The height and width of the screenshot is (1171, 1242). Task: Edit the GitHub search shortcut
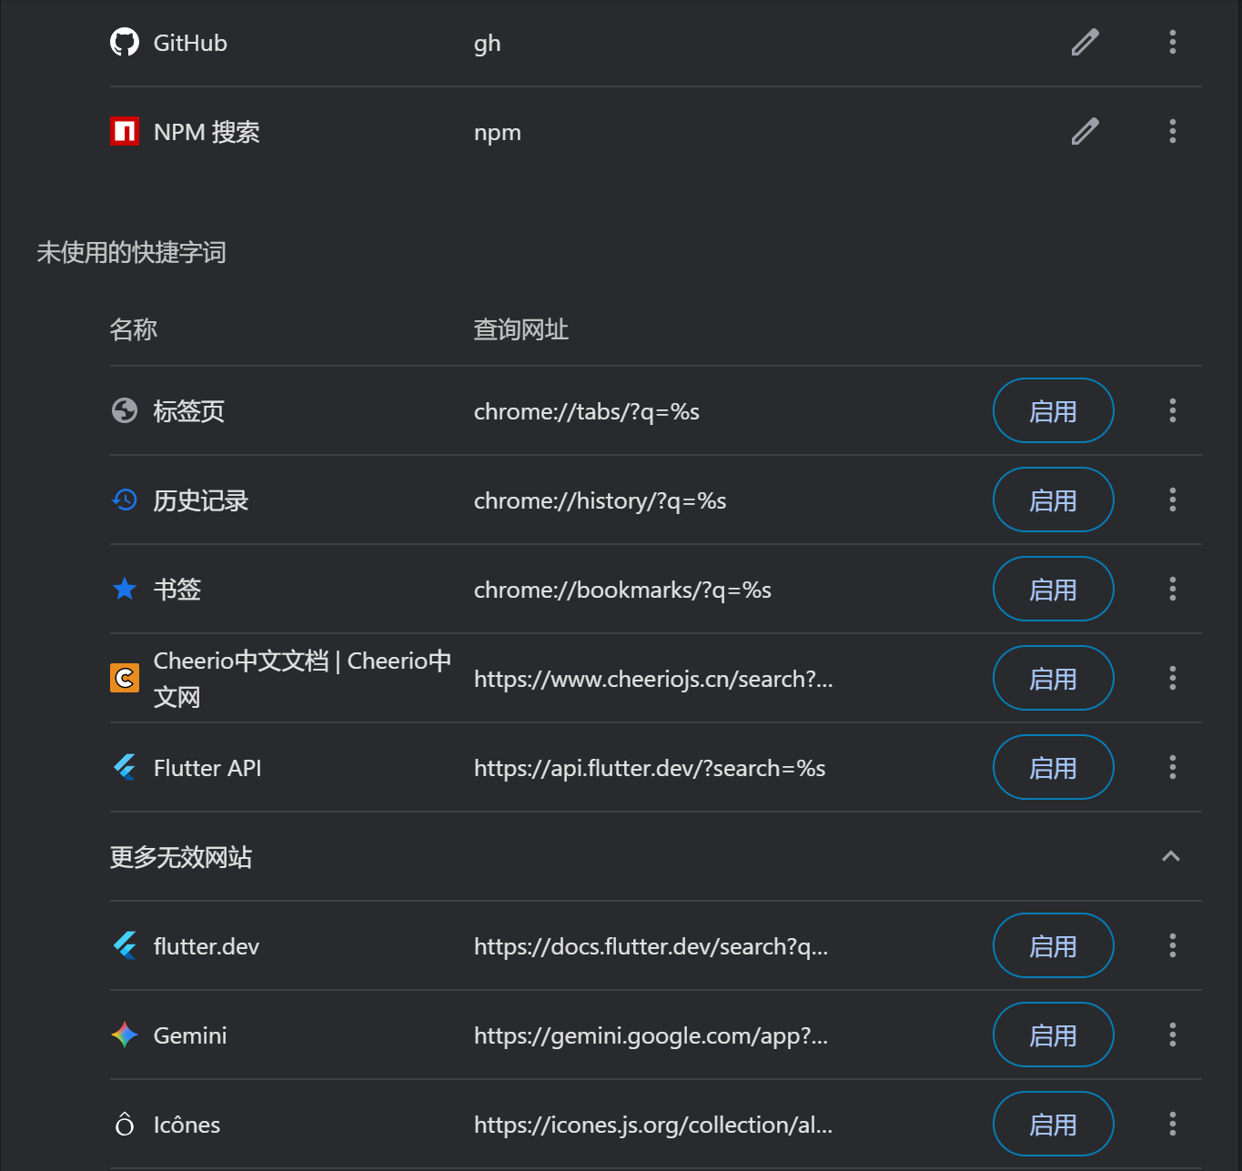click(x=1085, y=42)
